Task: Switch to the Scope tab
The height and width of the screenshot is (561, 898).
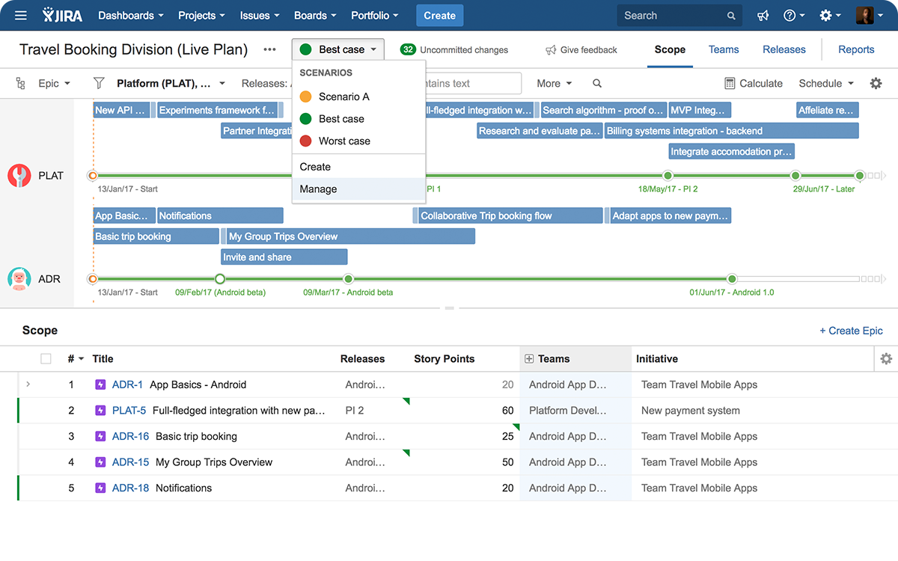Action: [x=670, y=49]
